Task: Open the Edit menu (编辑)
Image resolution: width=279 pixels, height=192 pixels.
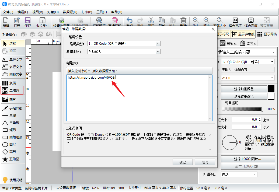Action: 23,12
